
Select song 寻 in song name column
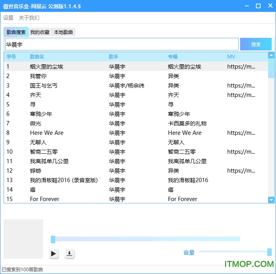coord(33,104)
